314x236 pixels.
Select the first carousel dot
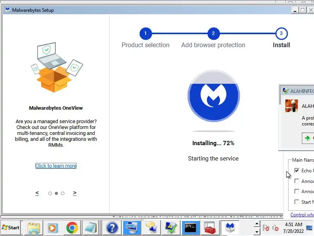(50, 193)
